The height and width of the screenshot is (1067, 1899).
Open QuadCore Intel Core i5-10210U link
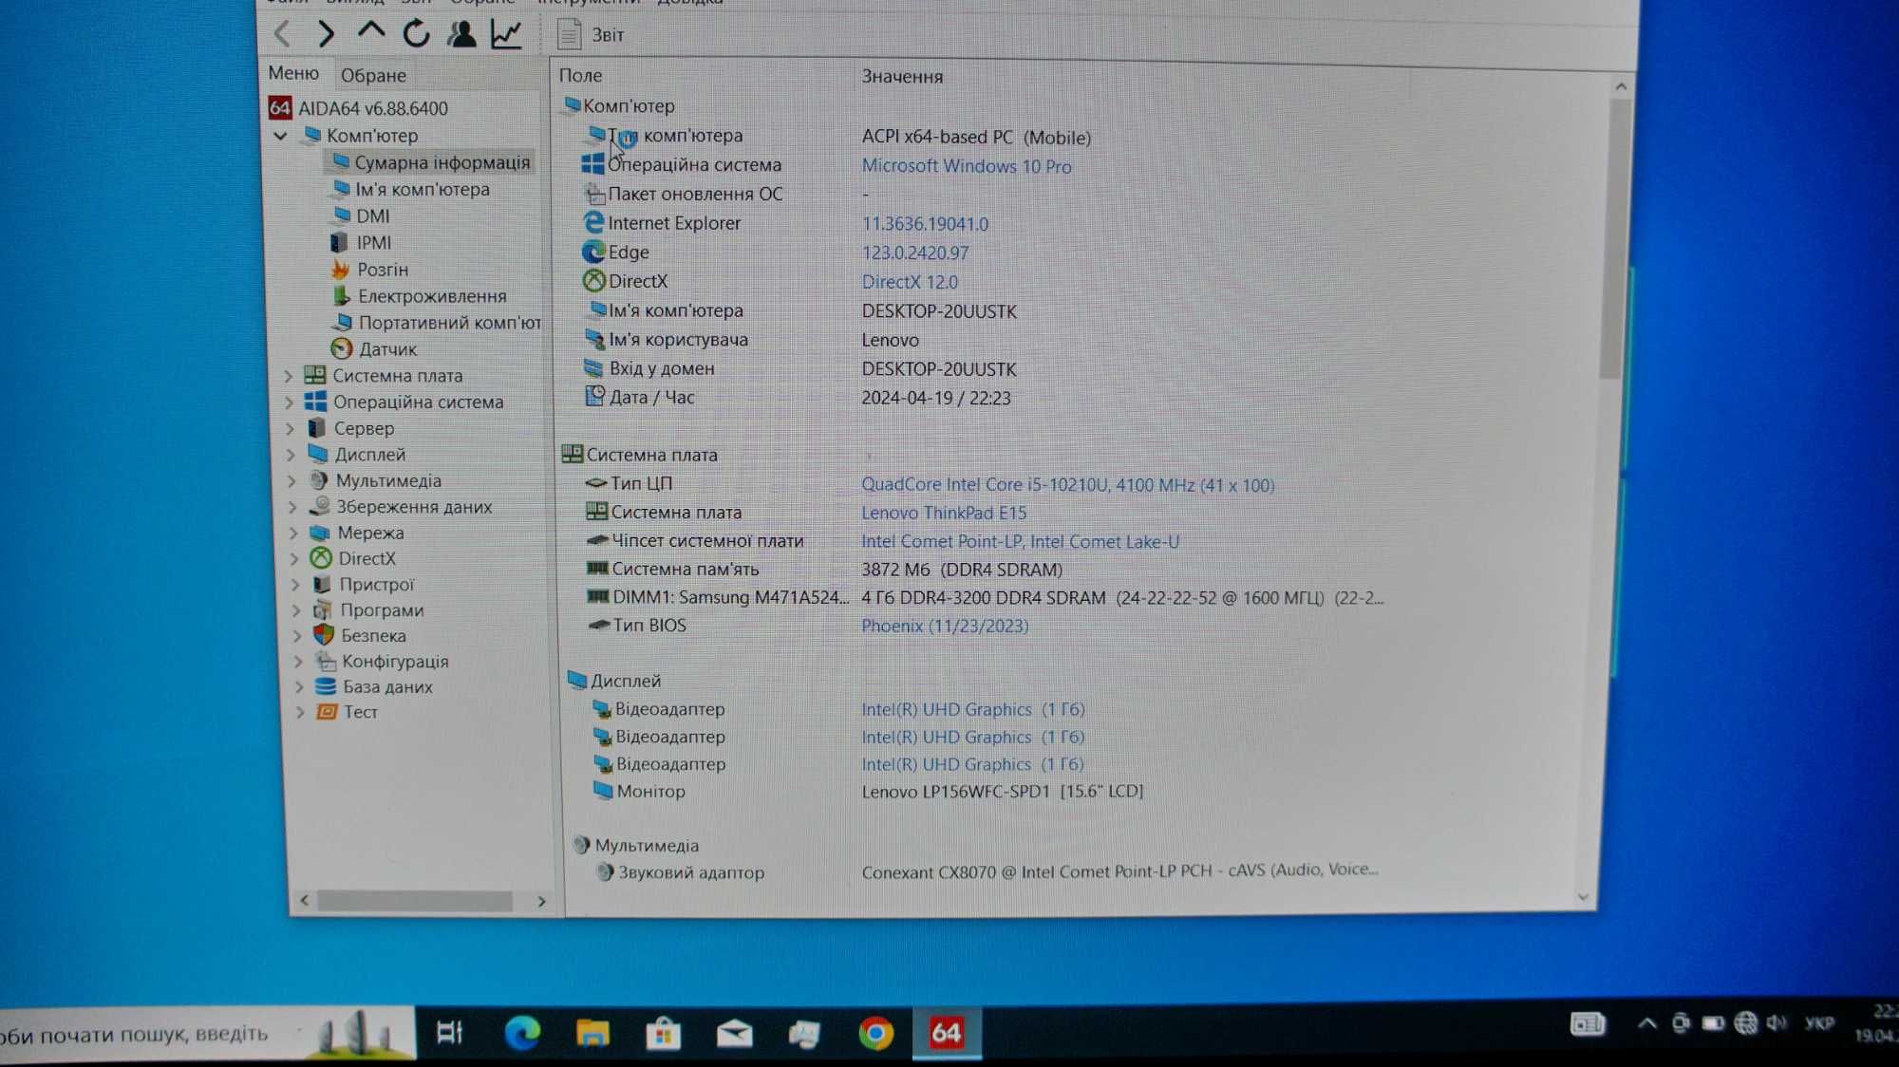[x=1068, y=485]
